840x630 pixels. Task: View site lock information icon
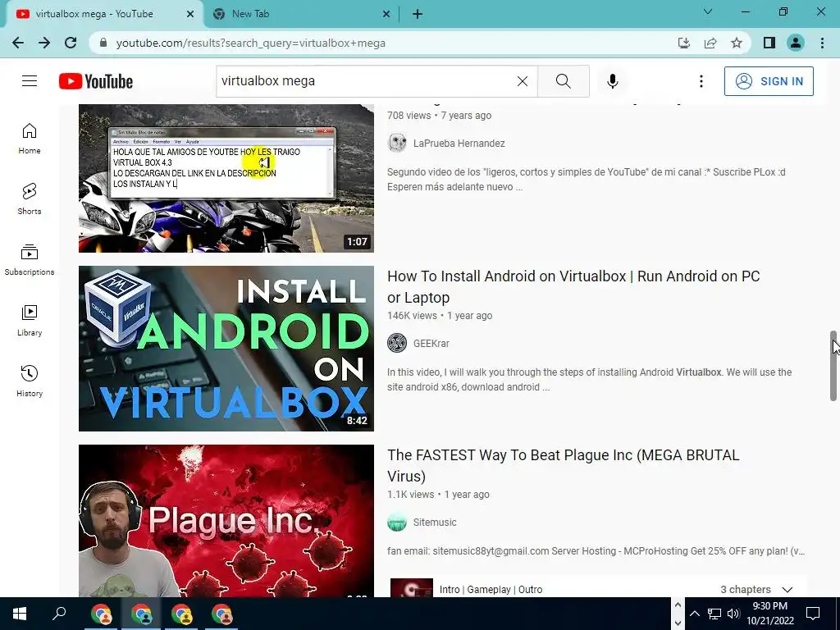coord(104,43)
